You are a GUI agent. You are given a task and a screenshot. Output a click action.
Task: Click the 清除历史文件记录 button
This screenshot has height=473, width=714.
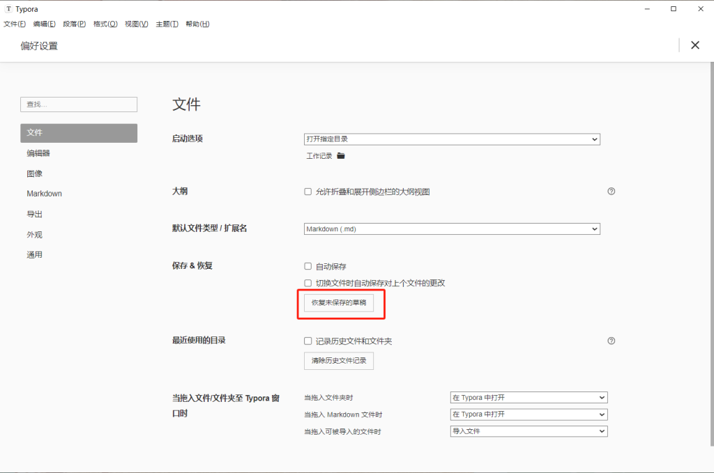339,361
